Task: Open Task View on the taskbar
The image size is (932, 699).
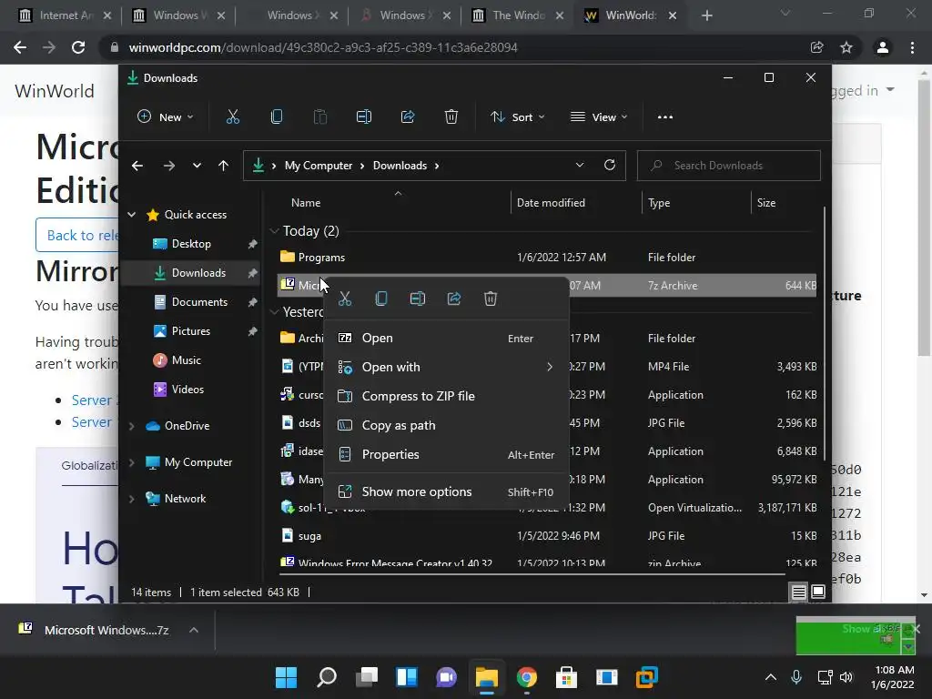Action: 367,677
